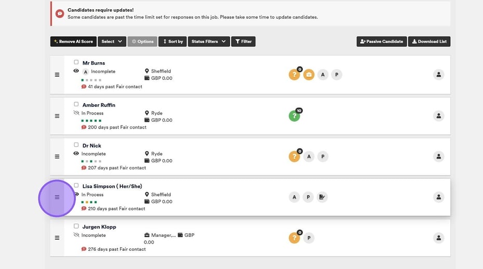The height and width of the screenshot is (269, 483).
Task: Click the 'A' badge on Dr Nick's row
Action: [308, 157]
